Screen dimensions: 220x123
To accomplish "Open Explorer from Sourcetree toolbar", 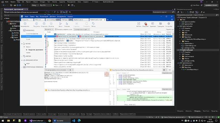I will [x=161, y=25].
